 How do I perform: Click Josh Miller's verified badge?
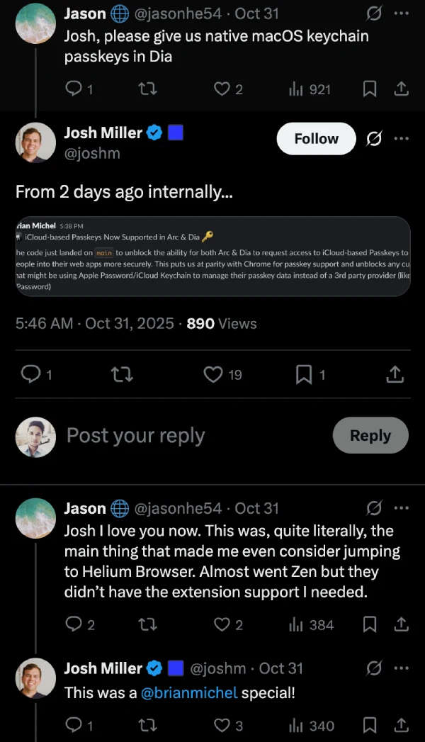click(154, 132)
